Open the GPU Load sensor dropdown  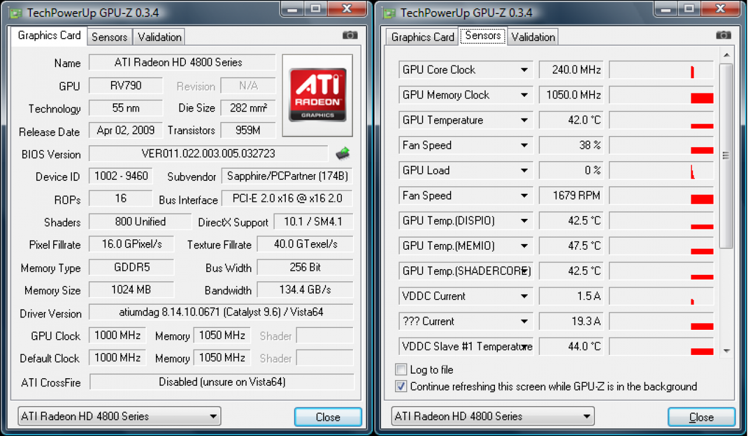click(524, 170)
